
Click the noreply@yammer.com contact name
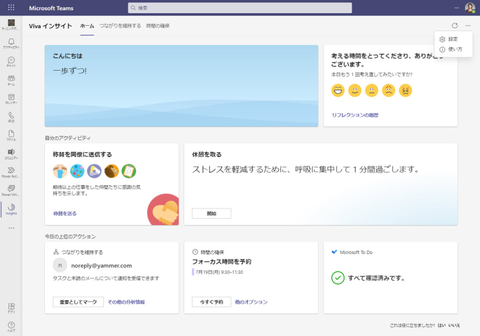[x=101, y=265]
